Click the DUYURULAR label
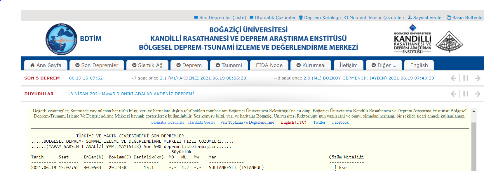The image size is (484, 171). coord(39,94)
